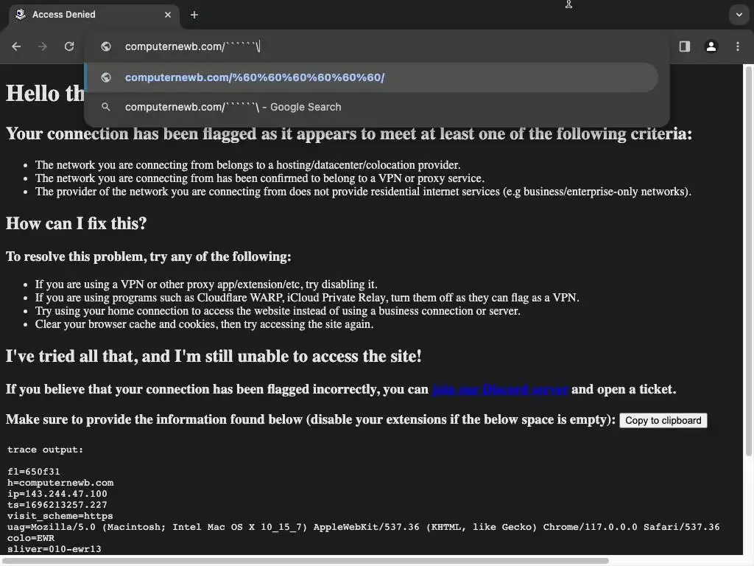This screenshot has height=566, width=754.
Task: Click the hosting/datacenter/colocation bullet
Action: (247, 165)
